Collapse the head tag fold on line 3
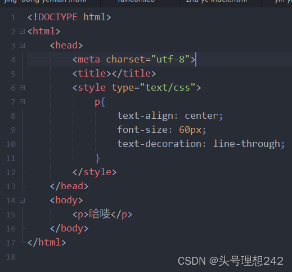This screenshot has height=272, width=292. (x=22, y=46)
